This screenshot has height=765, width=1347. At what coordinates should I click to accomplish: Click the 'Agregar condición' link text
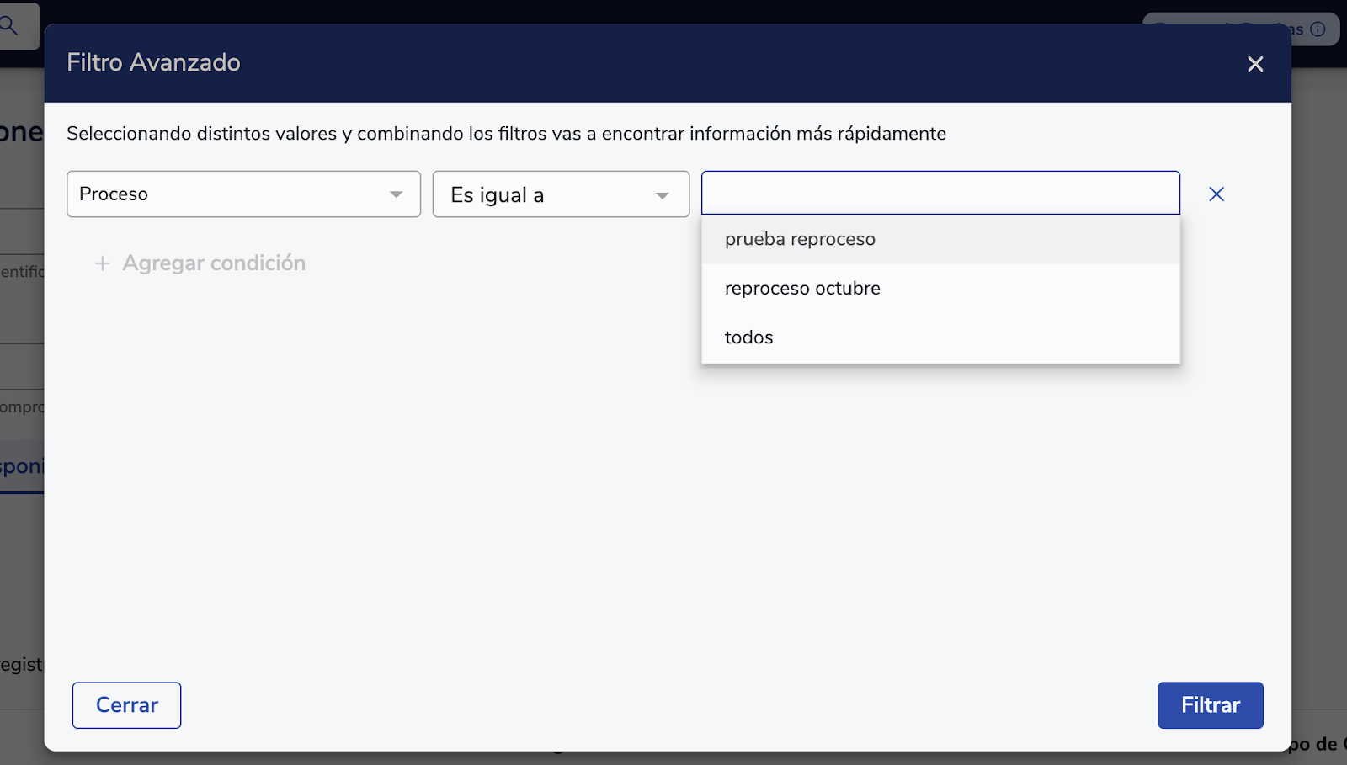(x=214, y=263)
